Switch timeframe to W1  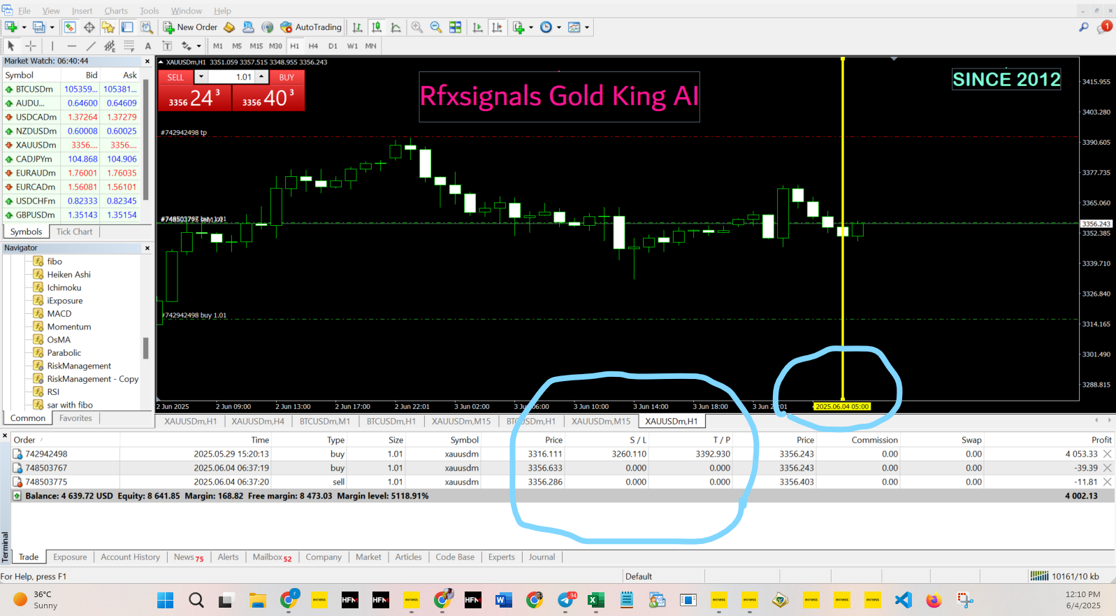(x=352, y=46)
